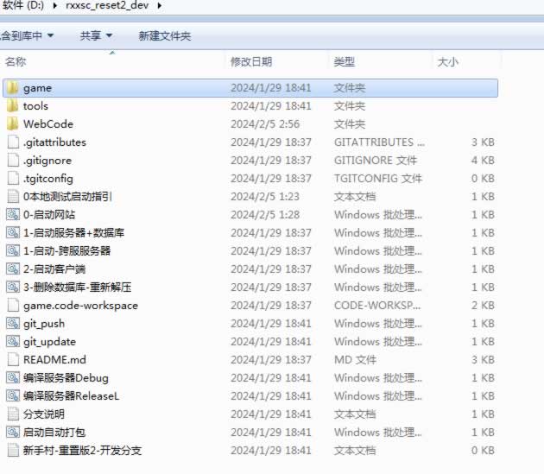Open the 含到库中 dropdown menu
Viewport: 544px width, 474px height.
pyautogui.click(x=27, y=35)
